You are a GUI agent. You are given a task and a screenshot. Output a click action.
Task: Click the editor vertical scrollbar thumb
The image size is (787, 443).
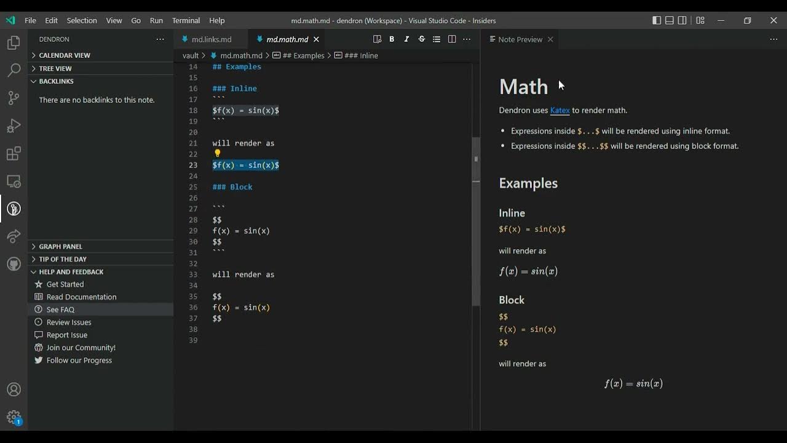tap(476, 221)
